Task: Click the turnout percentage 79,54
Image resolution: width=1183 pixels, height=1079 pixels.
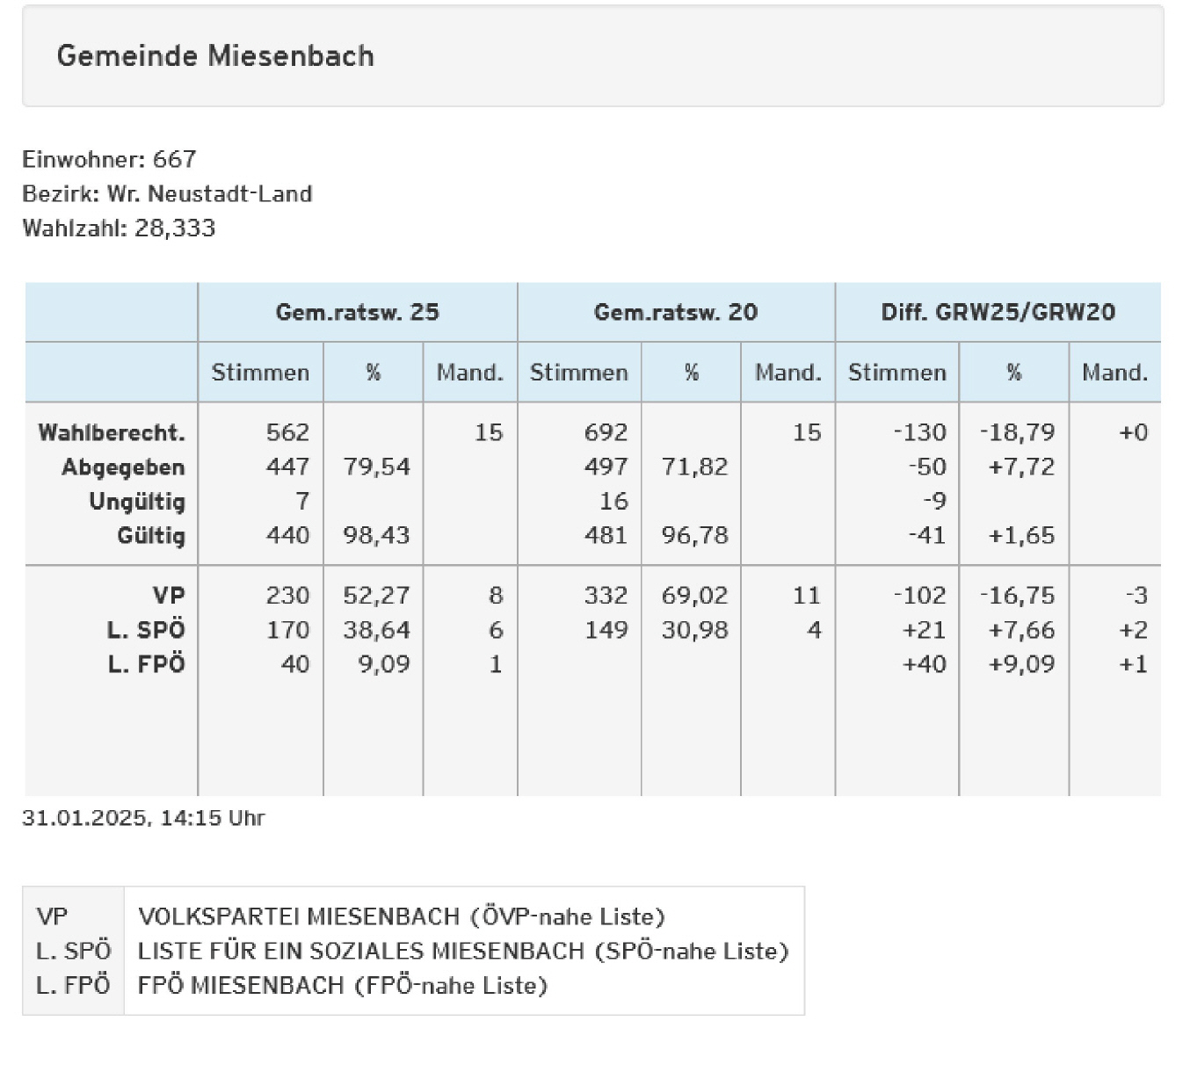Action: click(x=376, y=467)
